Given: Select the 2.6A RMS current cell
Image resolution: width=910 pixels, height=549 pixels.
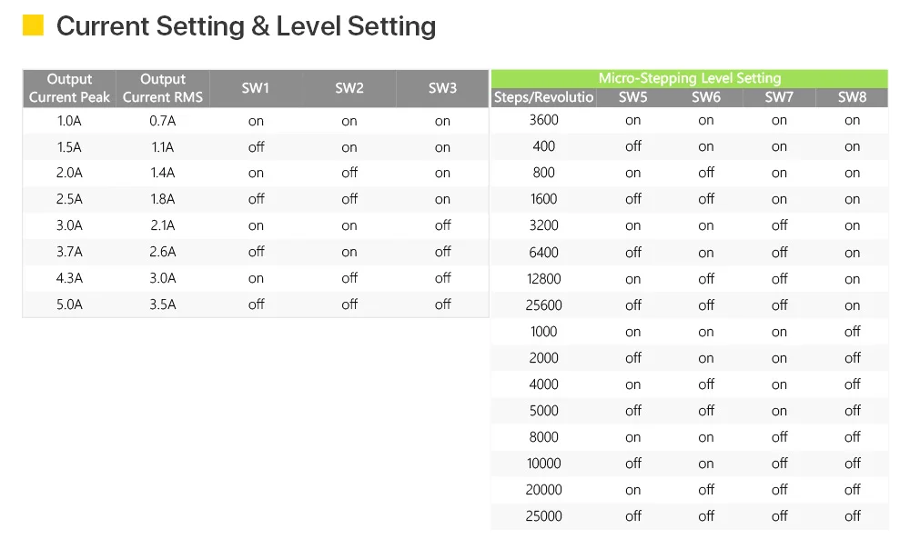Looking at the screenshot, I should coord(163,252).
